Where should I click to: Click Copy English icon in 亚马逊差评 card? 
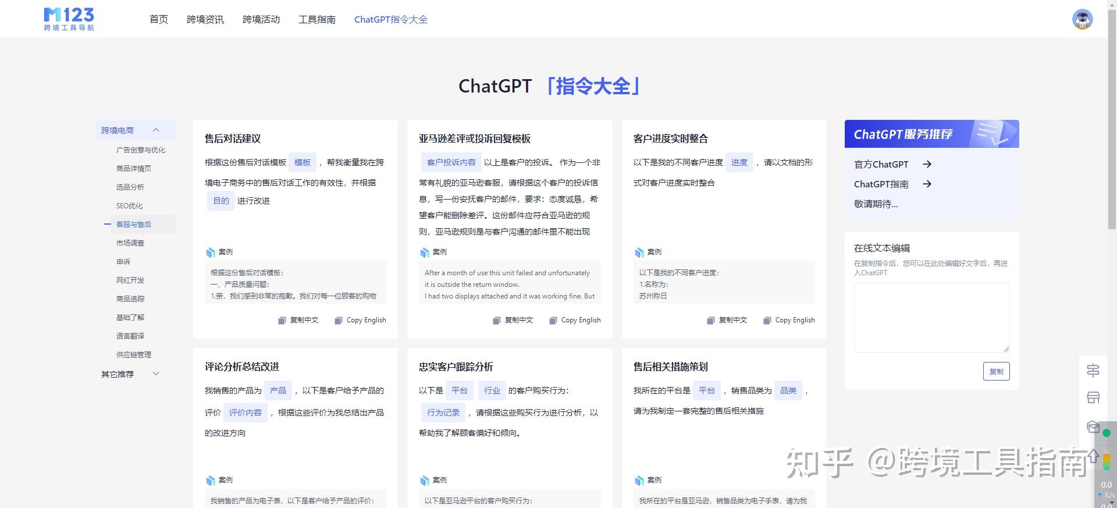[x=553, y=320]
